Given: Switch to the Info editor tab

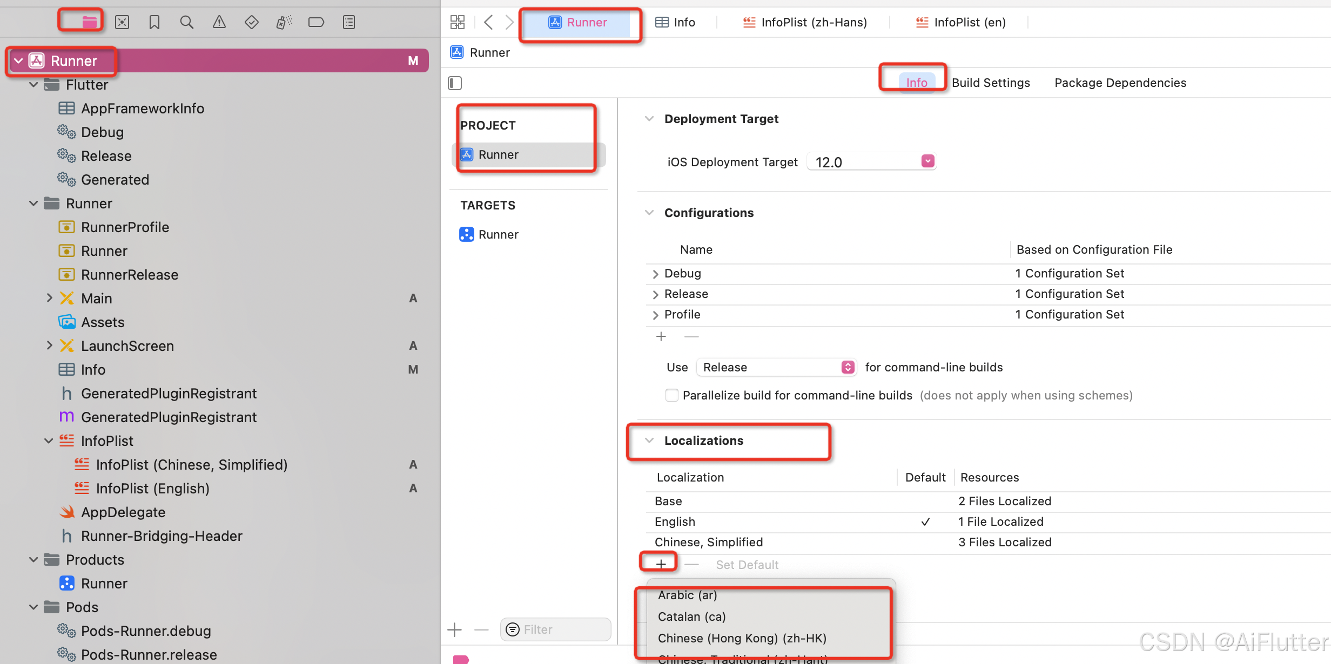Looking at the screenshot, I should (675, 22).
